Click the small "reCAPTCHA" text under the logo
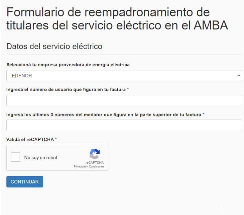244x215 pixels. (95, 163)
